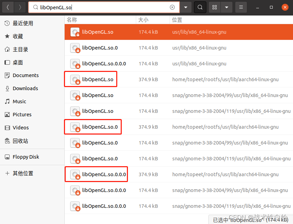Clear the search with the X icon

tap(172, 7)
